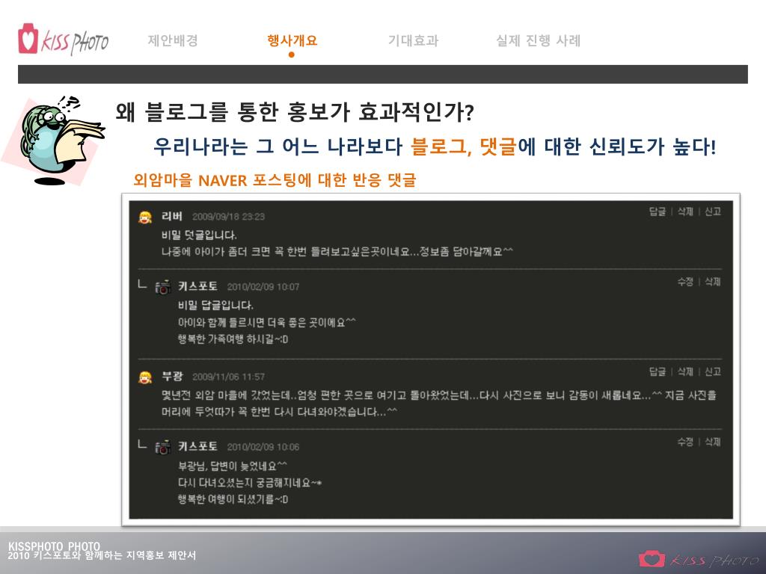Click the heading 왜 블로그를 통한 홍보가 효과적인가?
The height and width of the screenshot is (574, 766).
tap(295, 112)
